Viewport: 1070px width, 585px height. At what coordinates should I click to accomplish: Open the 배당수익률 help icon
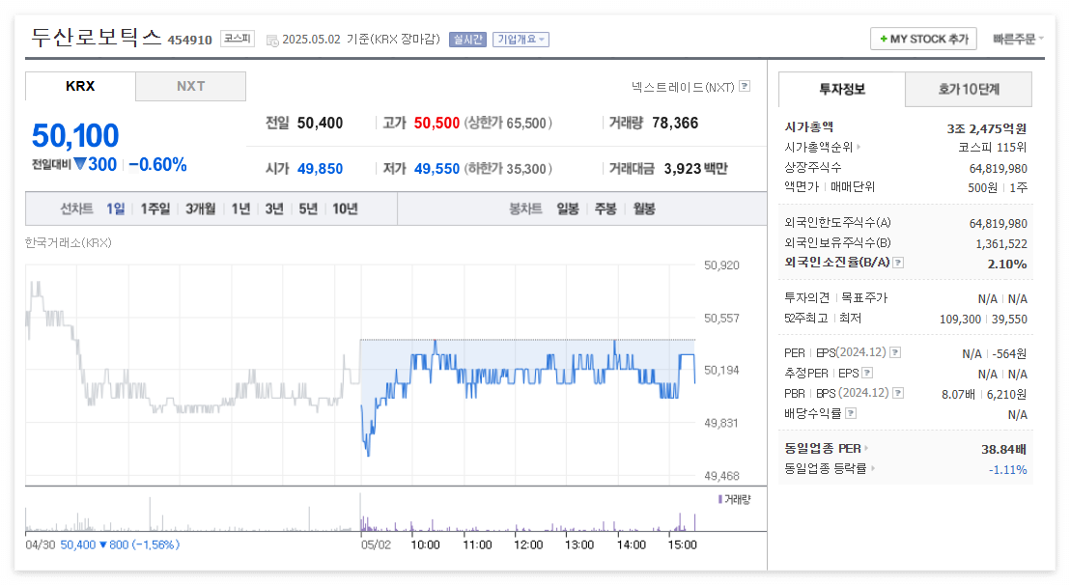[850, 413]
